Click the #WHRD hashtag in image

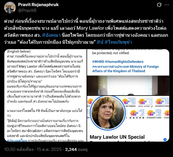[x=98, y=62]
